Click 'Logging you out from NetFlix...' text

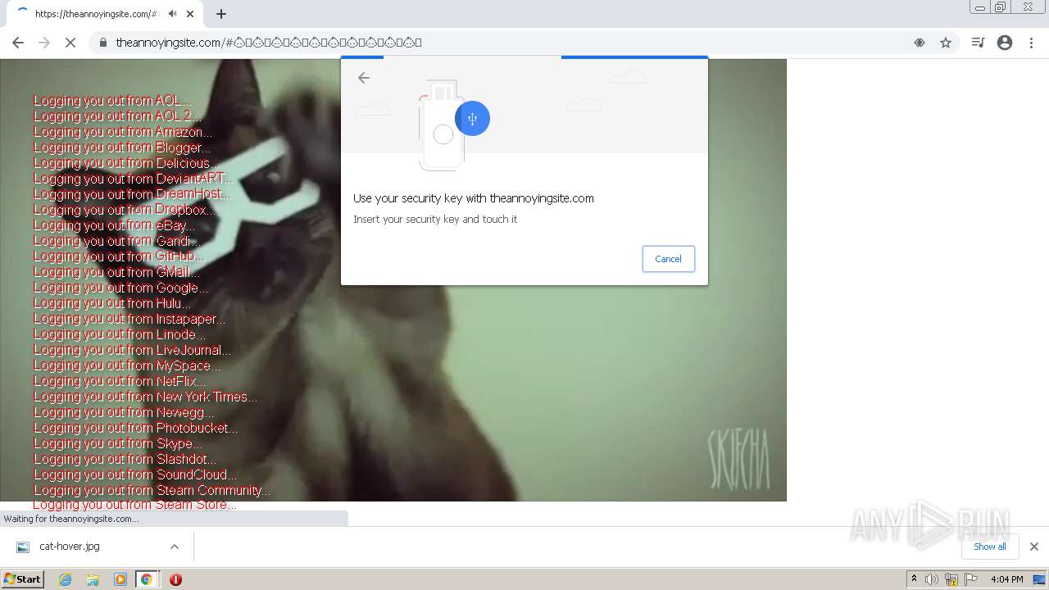click(120, 381)
